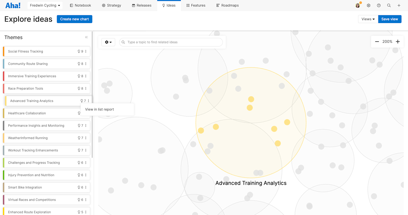Open more options for Performance Insights and Monitoring

point(86,126)
